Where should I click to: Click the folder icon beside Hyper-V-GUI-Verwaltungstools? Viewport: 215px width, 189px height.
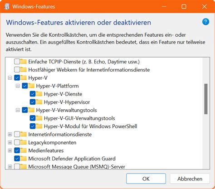click(x=39, y=118)
